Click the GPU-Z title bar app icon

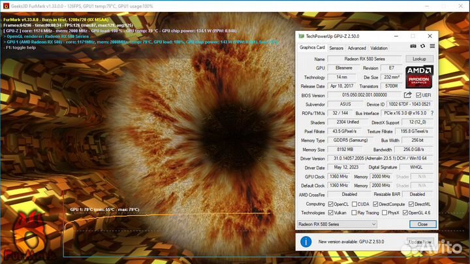pos(301,36)
